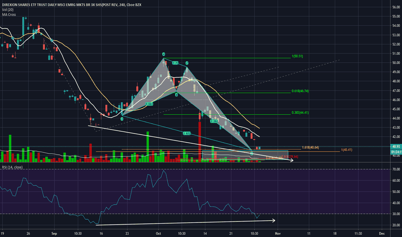Click the Dec date on time axis
Viewport: 402px width, 237px height.
click(x=382, y=234)
